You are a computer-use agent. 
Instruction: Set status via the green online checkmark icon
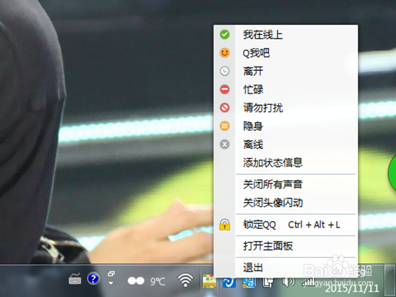click(224, 34)
